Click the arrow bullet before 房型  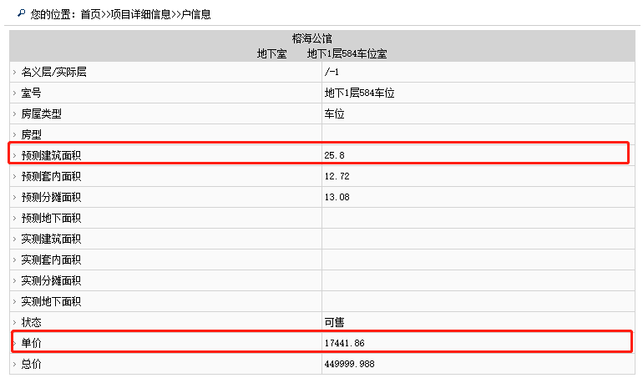coord(14,134)
